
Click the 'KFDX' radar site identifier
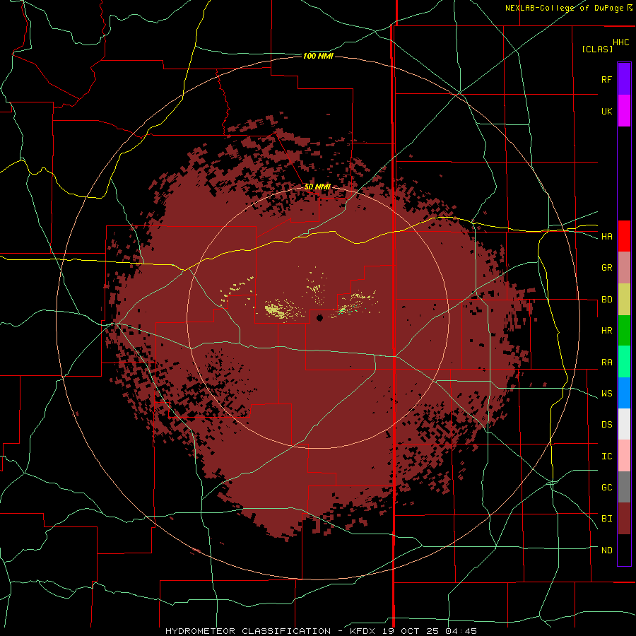[362, 631]
